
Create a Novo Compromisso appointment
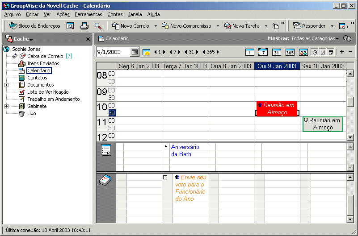point(186,26)
